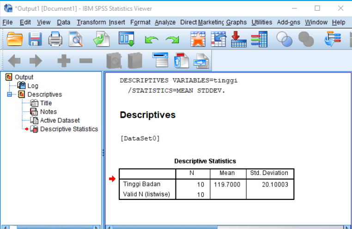Promote the item with the left arrow icon

[14, 60]
